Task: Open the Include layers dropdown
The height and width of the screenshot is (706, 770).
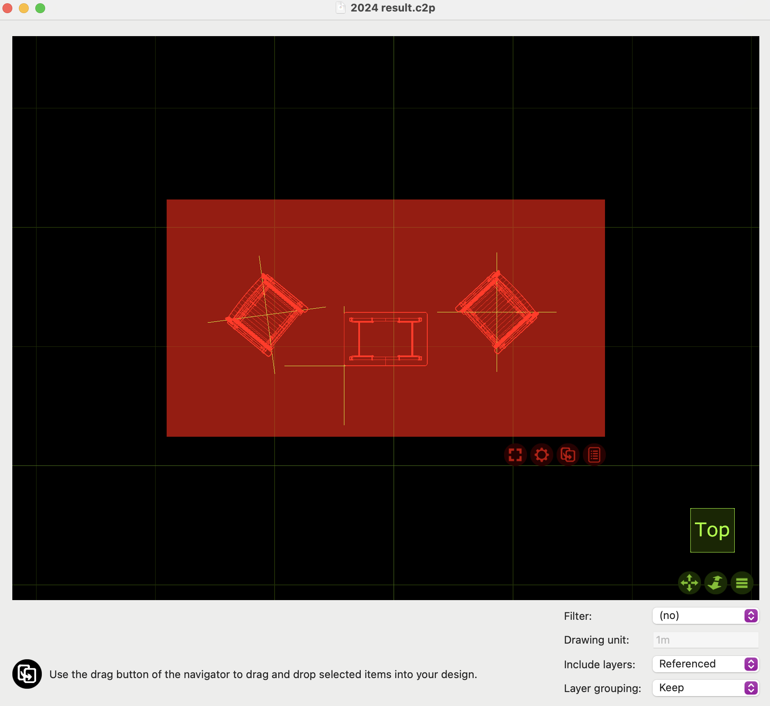Action: tap(705, 664)
